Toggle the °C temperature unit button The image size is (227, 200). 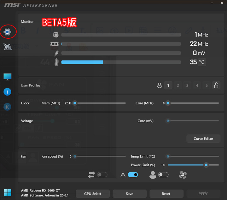[202, 62]
